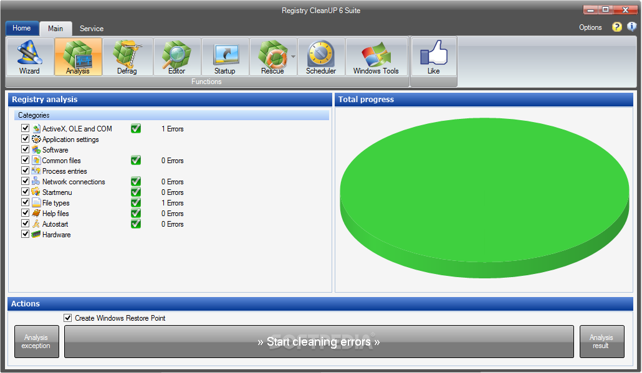Click green checkmark beside Common files
Screen dimensions: 642x373
(136, 160)
